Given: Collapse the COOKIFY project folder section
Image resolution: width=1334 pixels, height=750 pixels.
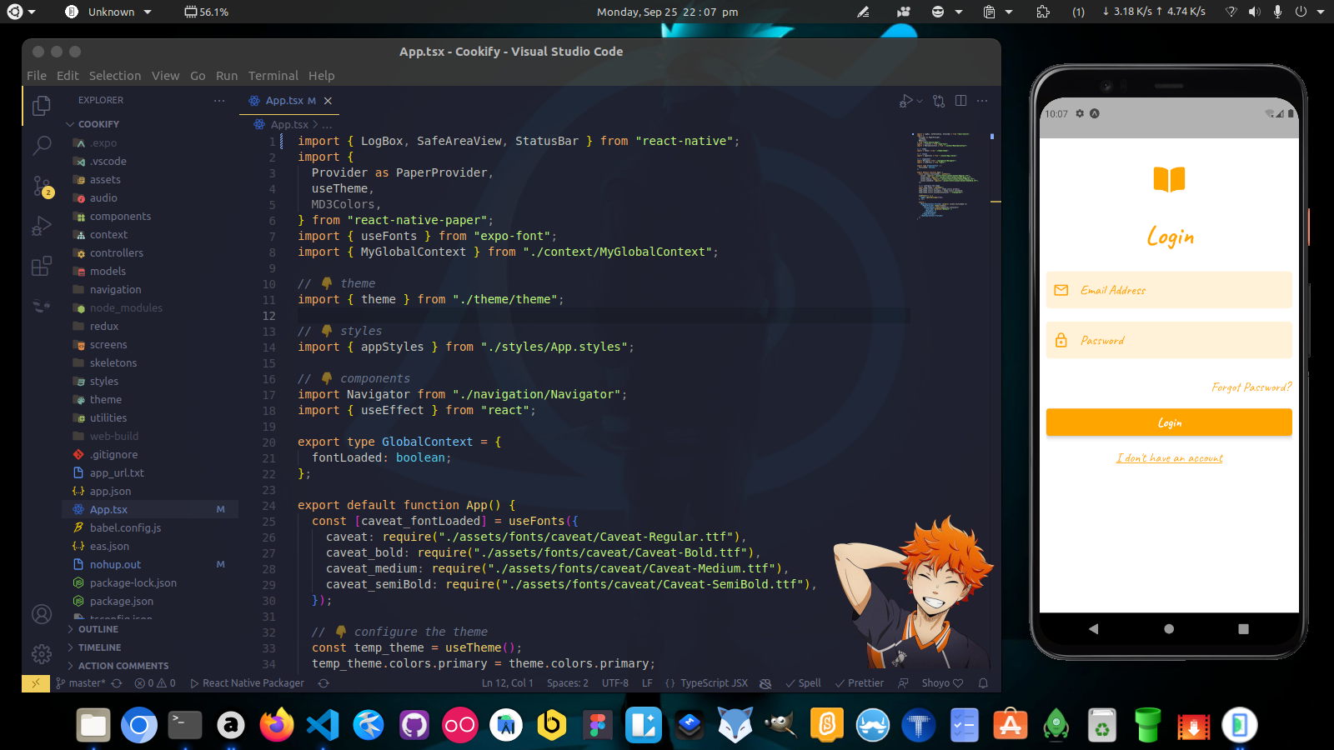Looking at the screenshot, I should tap(98, 124).
